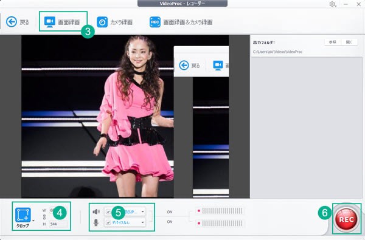
Task: Expand the speaker device dropdown arrow
Action: tap(142, 211)
